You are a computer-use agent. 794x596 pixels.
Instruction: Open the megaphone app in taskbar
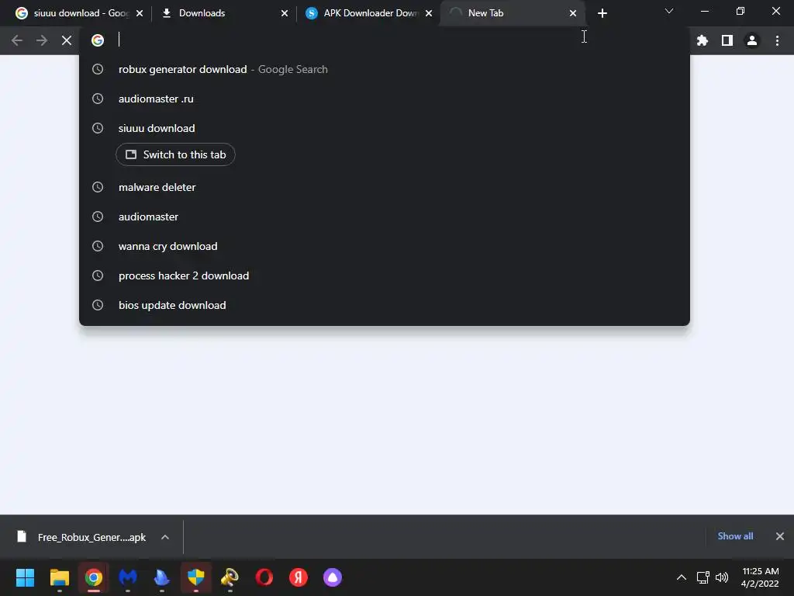230,577
